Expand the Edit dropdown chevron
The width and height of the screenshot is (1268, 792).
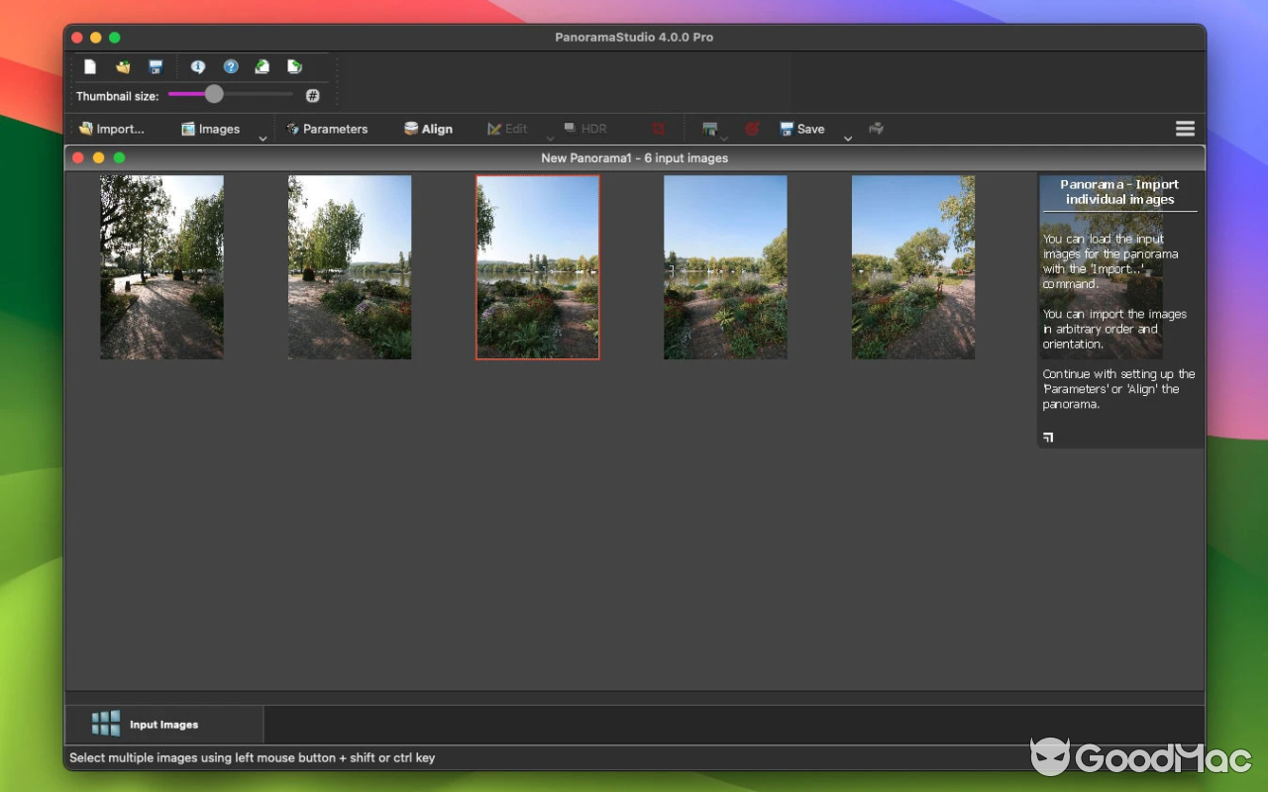click(x=549, y=139)
